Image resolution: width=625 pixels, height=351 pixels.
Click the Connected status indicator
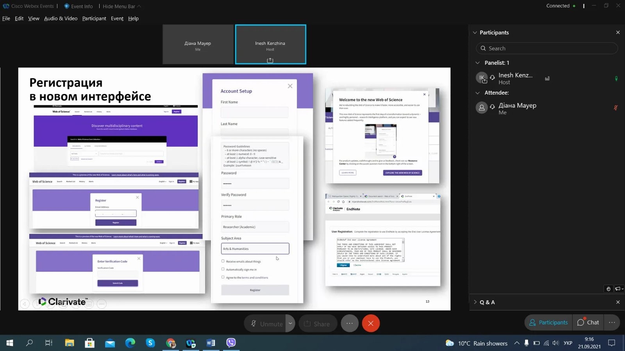(x=561, y=6)
